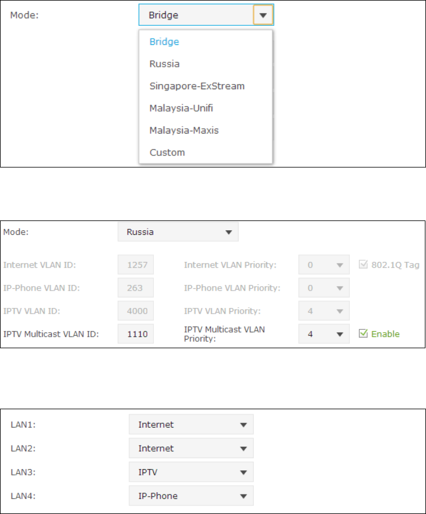Open IPTV Multicast VLAN Priority dropdown

tap(324, 334)
